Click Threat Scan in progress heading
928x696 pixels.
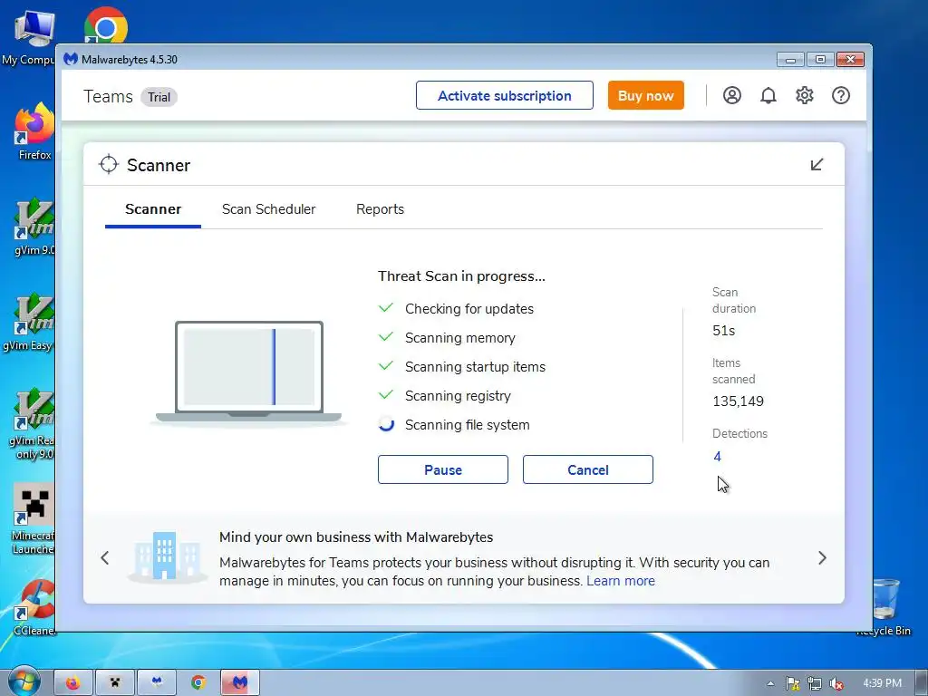click(461, 276)
